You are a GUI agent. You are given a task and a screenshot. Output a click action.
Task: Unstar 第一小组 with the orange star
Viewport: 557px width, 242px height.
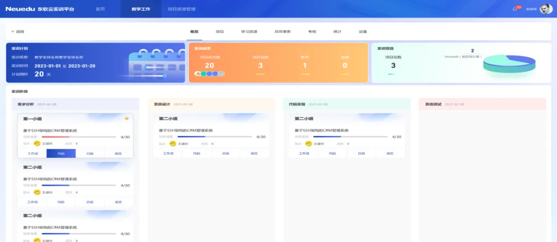(x=126, y=119)
